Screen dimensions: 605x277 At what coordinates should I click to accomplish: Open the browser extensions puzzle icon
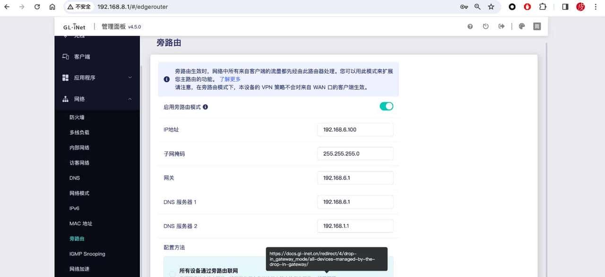tap(543, 7)
